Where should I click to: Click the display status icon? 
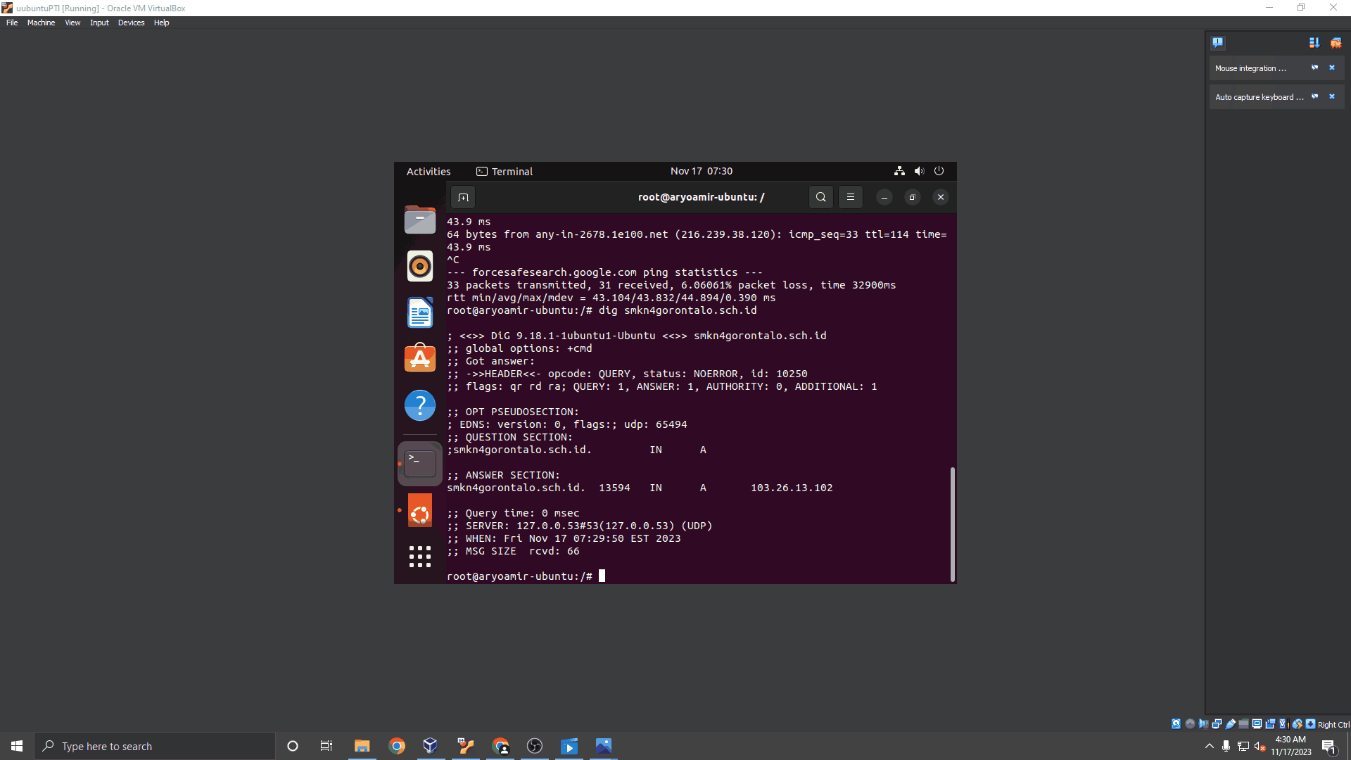coord(1257,724)
